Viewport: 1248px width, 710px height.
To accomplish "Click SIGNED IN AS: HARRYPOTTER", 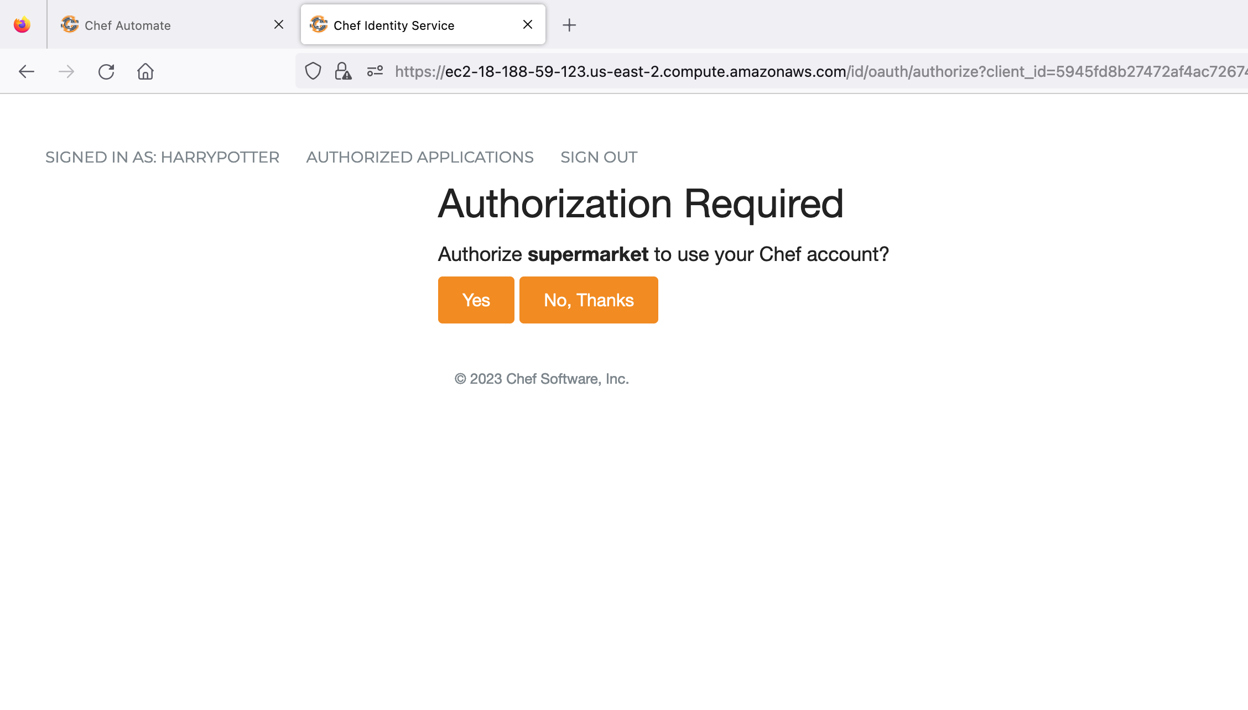I will [x=162, y=157].
